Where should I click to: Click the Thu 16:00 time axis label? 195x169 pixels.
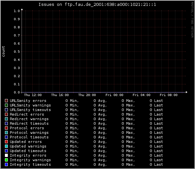click(x=60, y=95)
